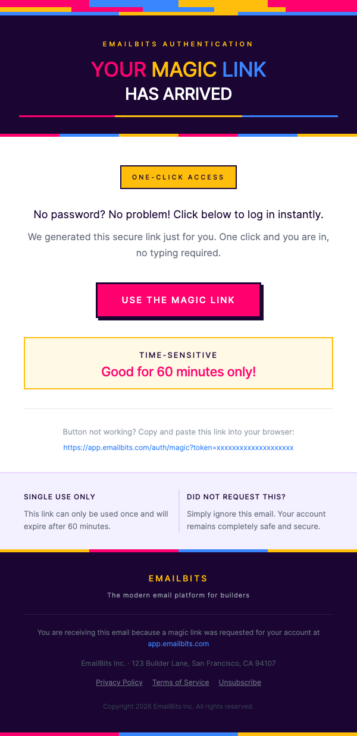357x736 pixels.
Task: Click the 'Did Not Request This?' heading
Action: pyautogui.click(x=236, y=497)
